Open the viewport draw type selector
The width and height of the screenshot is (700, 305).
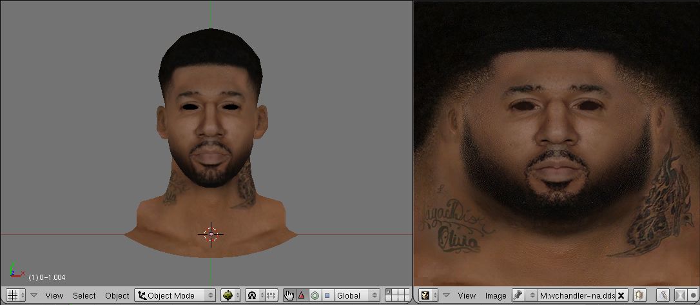[x=230, y=295]
